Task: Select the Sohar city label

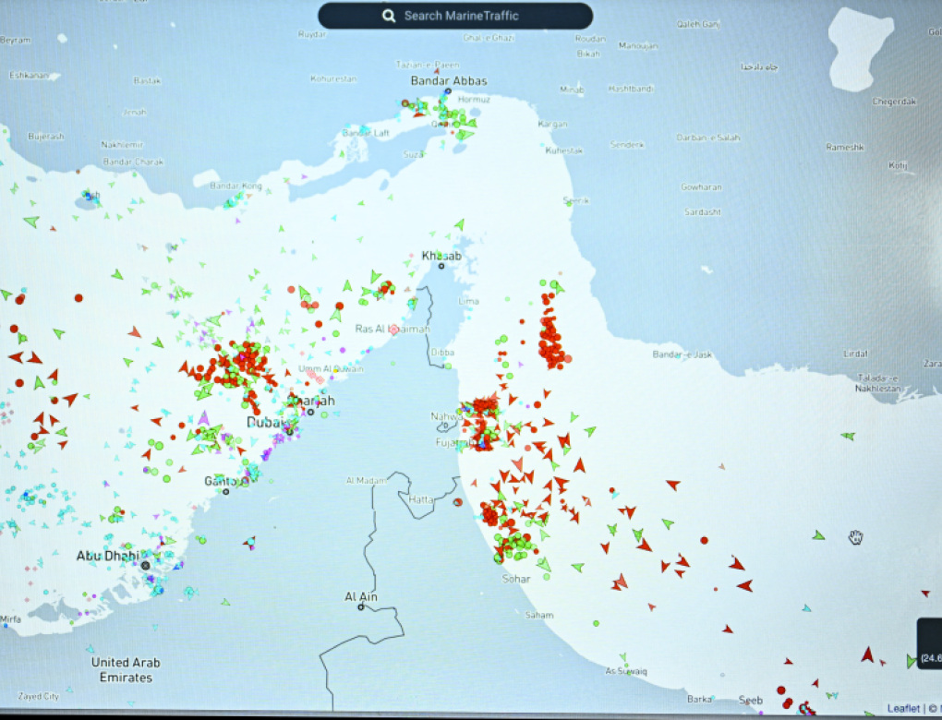Action: point(517,578)
